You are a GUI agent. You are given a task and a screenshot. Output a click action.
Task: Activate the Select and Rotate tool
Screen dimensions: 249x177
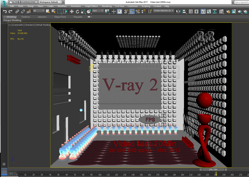(x=77, y=11)
